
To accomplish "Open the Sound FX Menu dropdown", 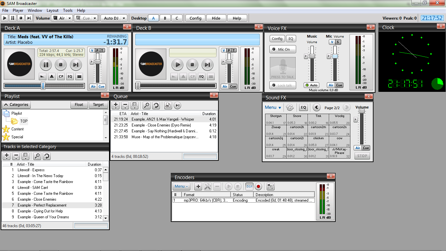I will 273,108.
